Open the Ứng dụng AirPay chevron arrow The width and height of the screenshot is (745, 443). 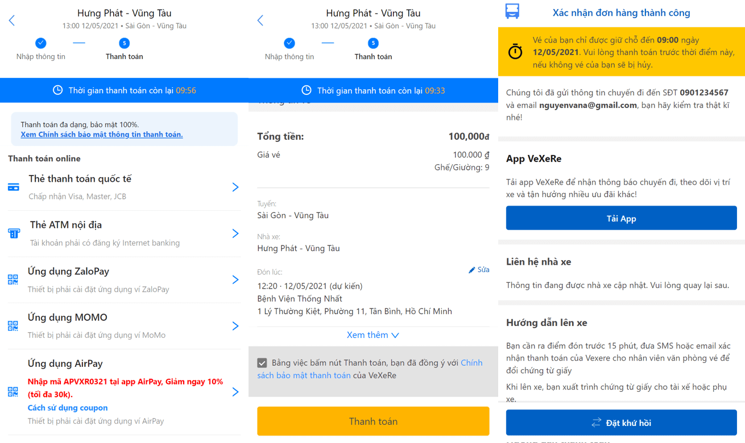[x=235, y=392]
